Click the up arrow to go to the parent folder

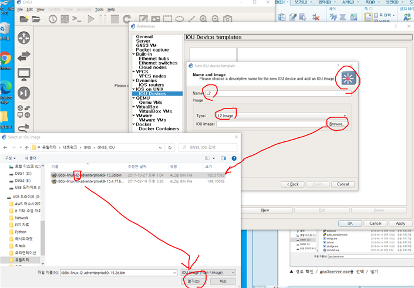coord(26,148)
